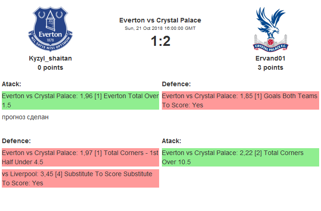Click the Everton club crest logo
This screenshot has width=321, height=211.
coord(50,29)
